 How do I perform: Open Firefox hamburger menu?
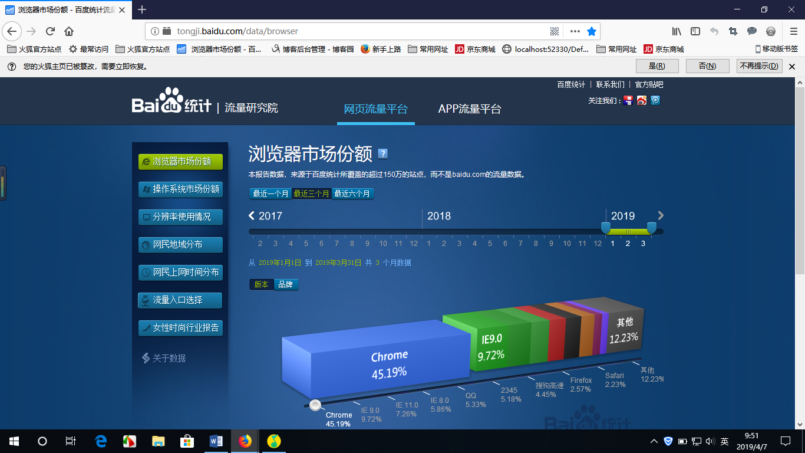click(x=793, y=31)
